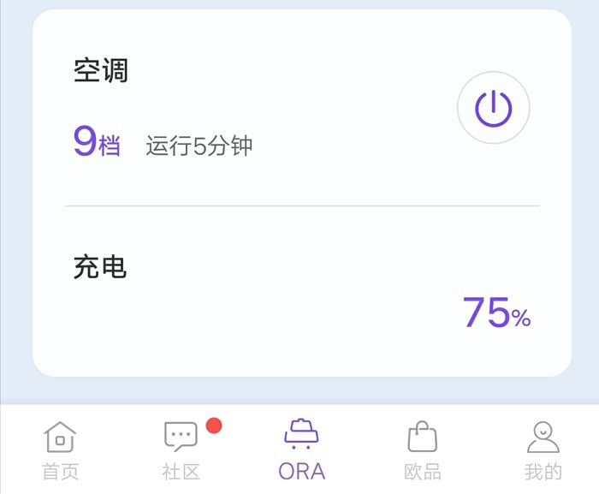Tap the ORA car icon

tap(301, 434)
